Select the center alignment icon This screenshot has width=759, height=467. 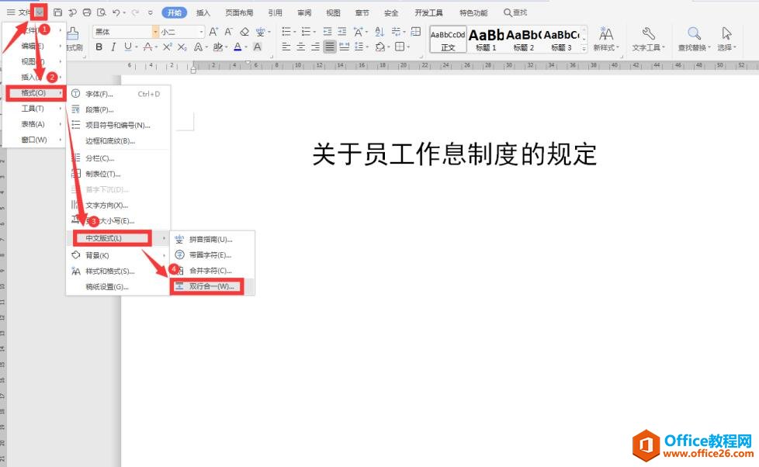(x=301, y=47)
